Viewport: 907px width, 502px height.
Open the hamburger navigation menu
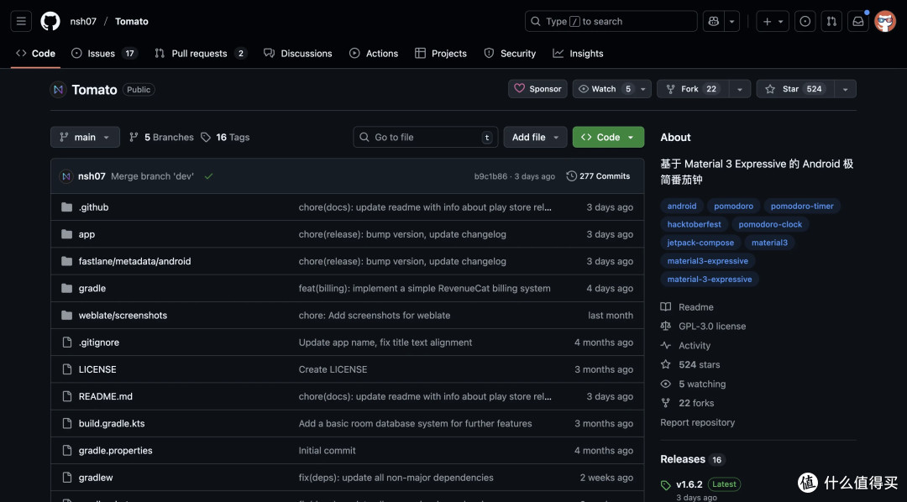pos(21,21)
